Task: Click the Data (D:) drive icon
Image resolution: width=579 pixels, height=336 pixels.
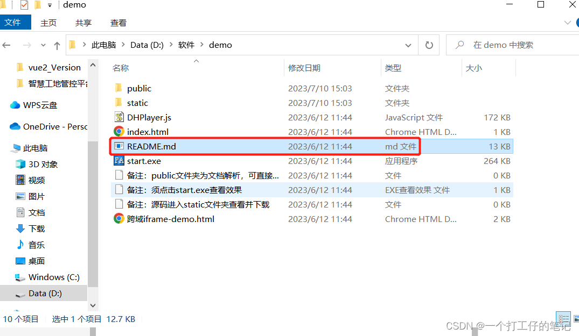Action: [20, 295]
